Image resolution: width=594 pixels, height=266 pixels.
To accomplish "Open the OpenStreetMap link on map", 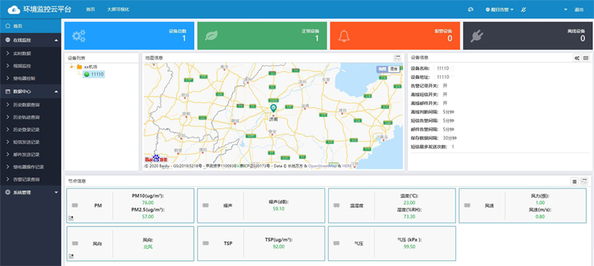I will (322, 166).
